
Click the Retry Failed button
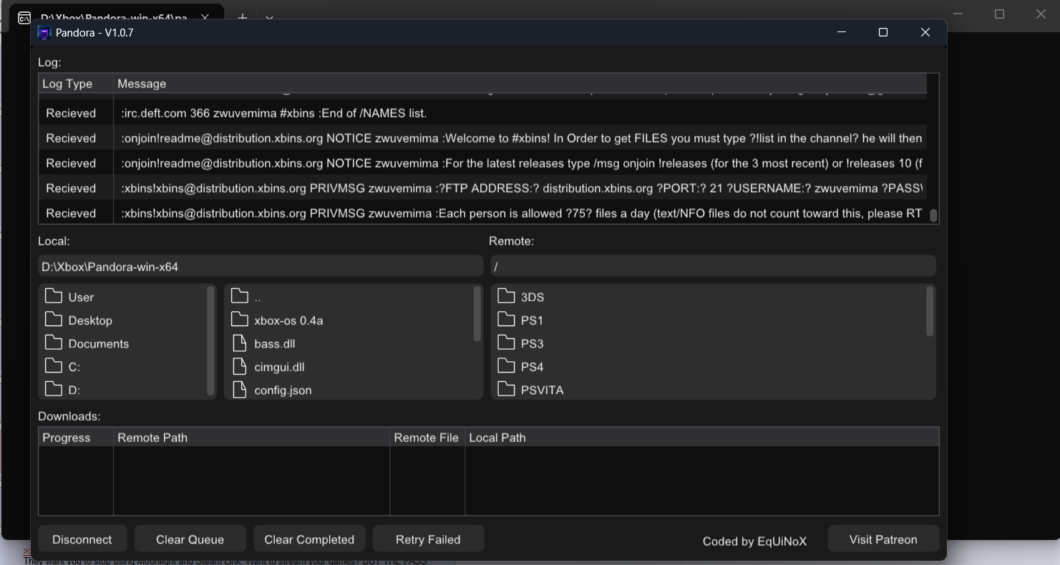point(428,539)
